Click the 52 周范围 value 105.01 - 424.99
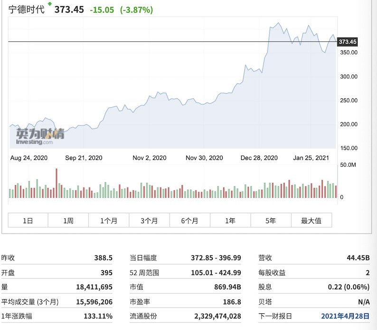 click(x=217, y=273)
